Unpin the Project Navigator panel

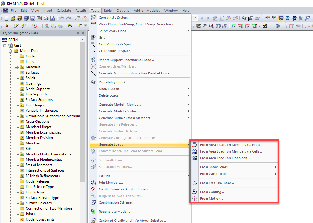tap(78, 33)
